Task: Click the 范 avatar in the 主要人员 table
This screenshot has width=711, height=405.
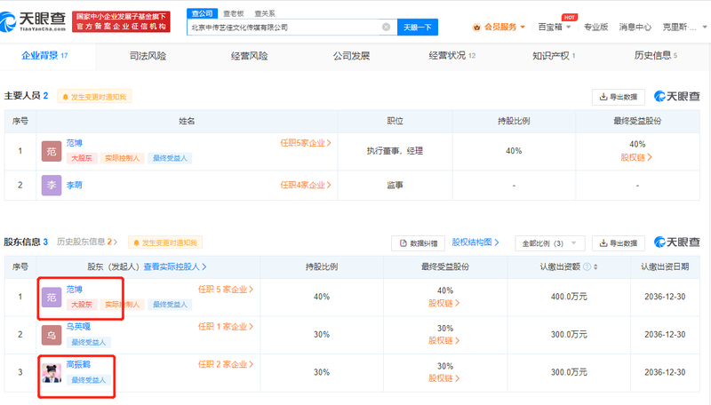Action: pyautogui.click(x=52, y=151)
